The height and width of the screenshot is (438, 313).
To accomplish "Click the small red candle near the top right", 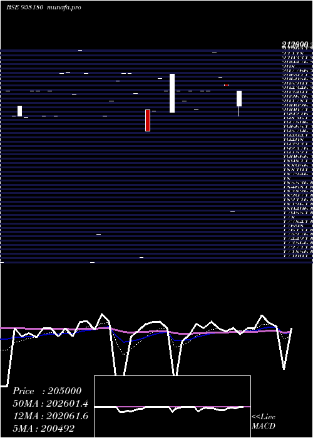I will click(227, 85).
